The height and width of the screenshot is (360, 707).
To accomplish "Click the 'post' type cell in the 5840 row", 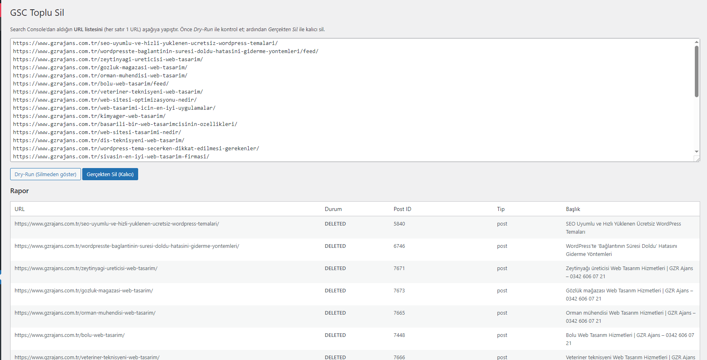I will click(502, 224).
